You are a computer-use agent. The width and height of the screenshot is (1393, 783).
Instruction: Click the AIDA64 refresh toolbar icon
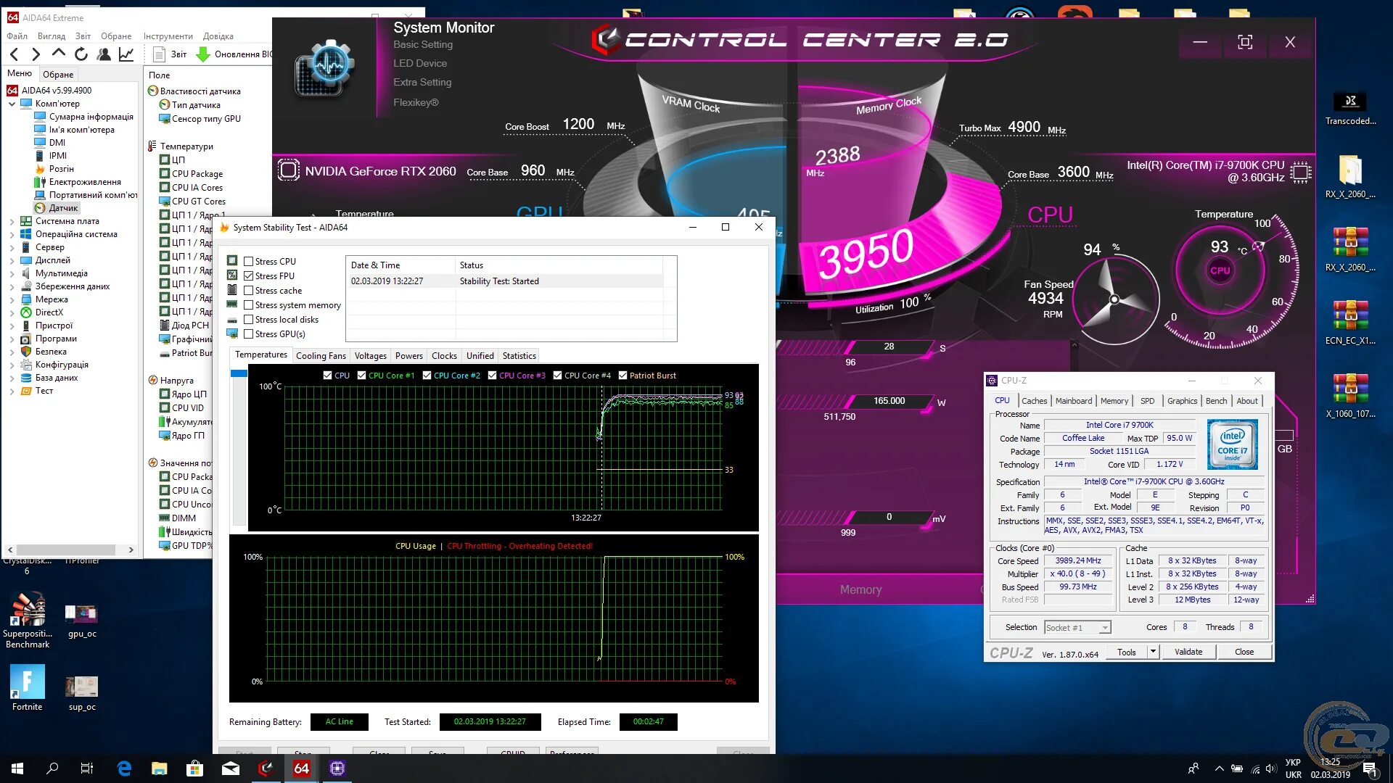point(81,54)
